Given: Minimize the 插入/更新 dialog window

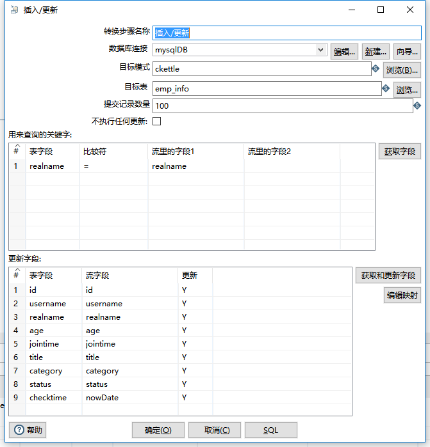Looking at the screenshot, I should tap(352, 10).
